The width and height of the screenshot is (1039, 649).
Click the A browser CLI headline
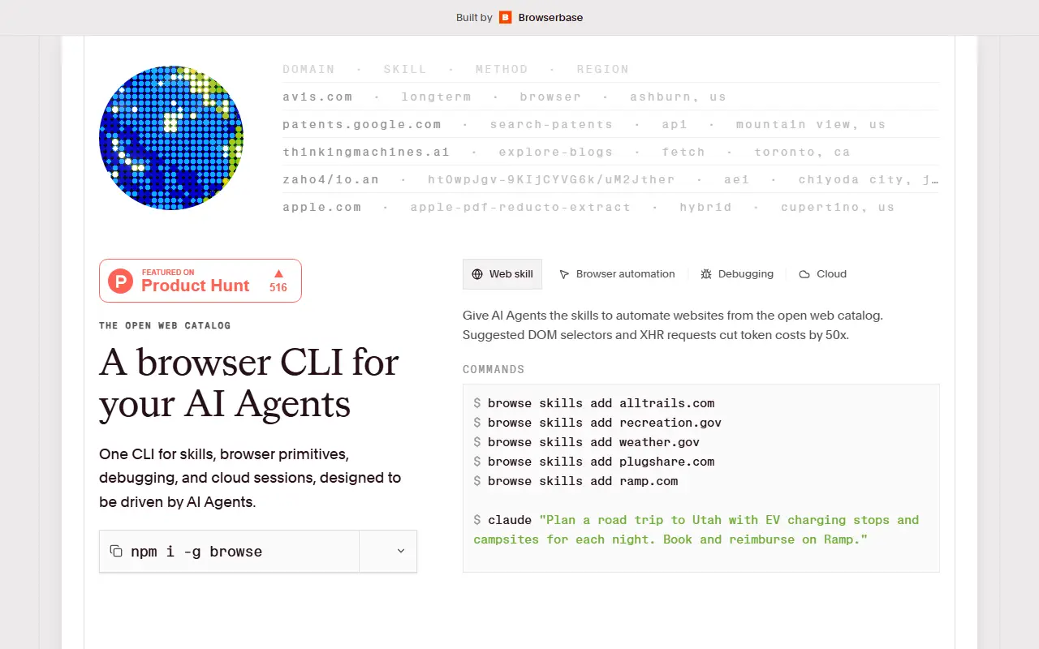click(249, 383)
